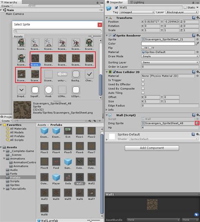This screenshot has height=222, width=200.
Task: Open the Project panel Create menu
Action: [x=7, y=121]
